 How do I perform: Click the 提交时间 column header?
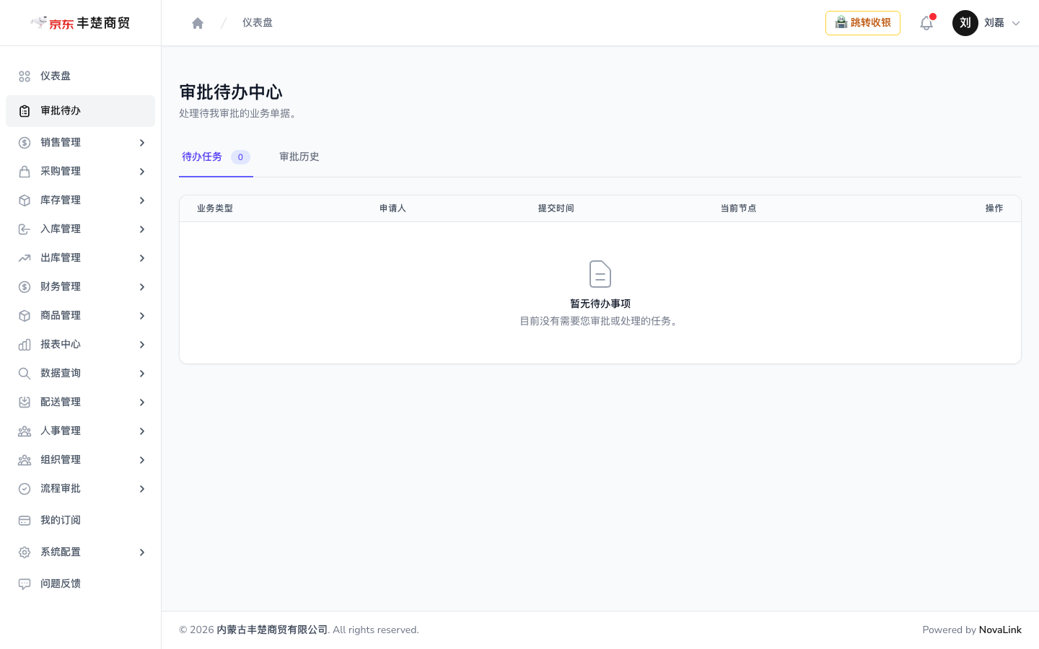[556, 208]
